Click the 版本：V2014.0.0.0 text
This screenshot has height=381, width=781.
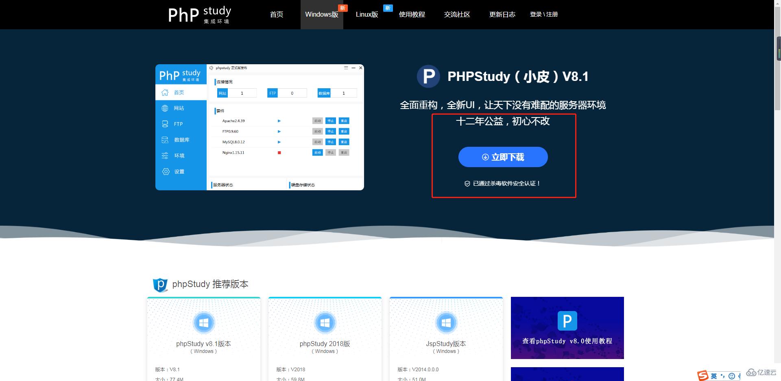coord(418,370)
